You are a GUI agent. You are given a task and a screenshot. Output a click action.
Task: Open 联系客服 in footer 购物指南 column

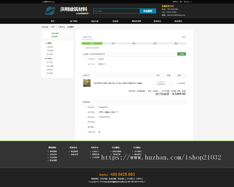[53, 160]
